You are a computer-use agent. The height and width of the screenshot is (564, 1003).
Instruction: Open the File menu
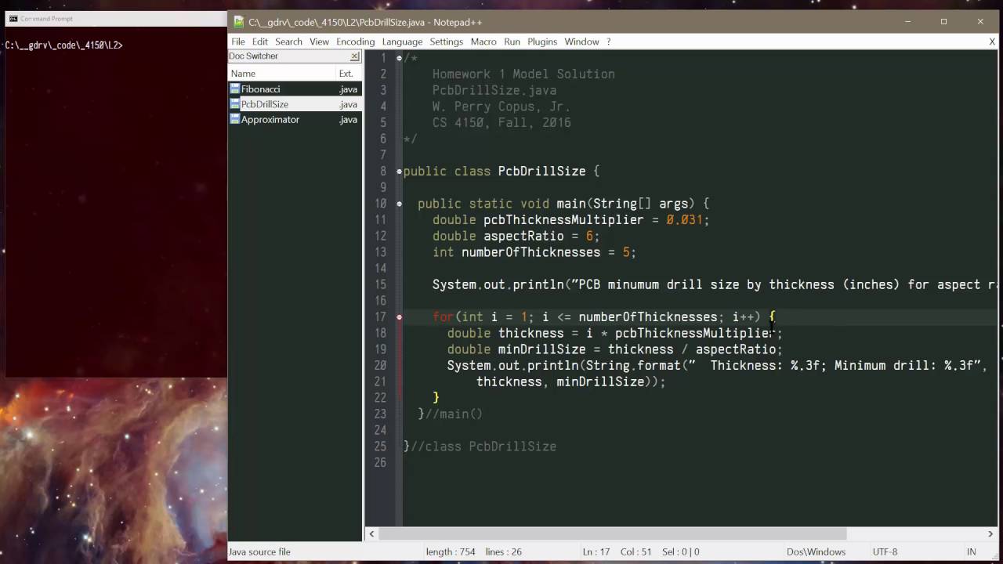(x=237, y=42)
